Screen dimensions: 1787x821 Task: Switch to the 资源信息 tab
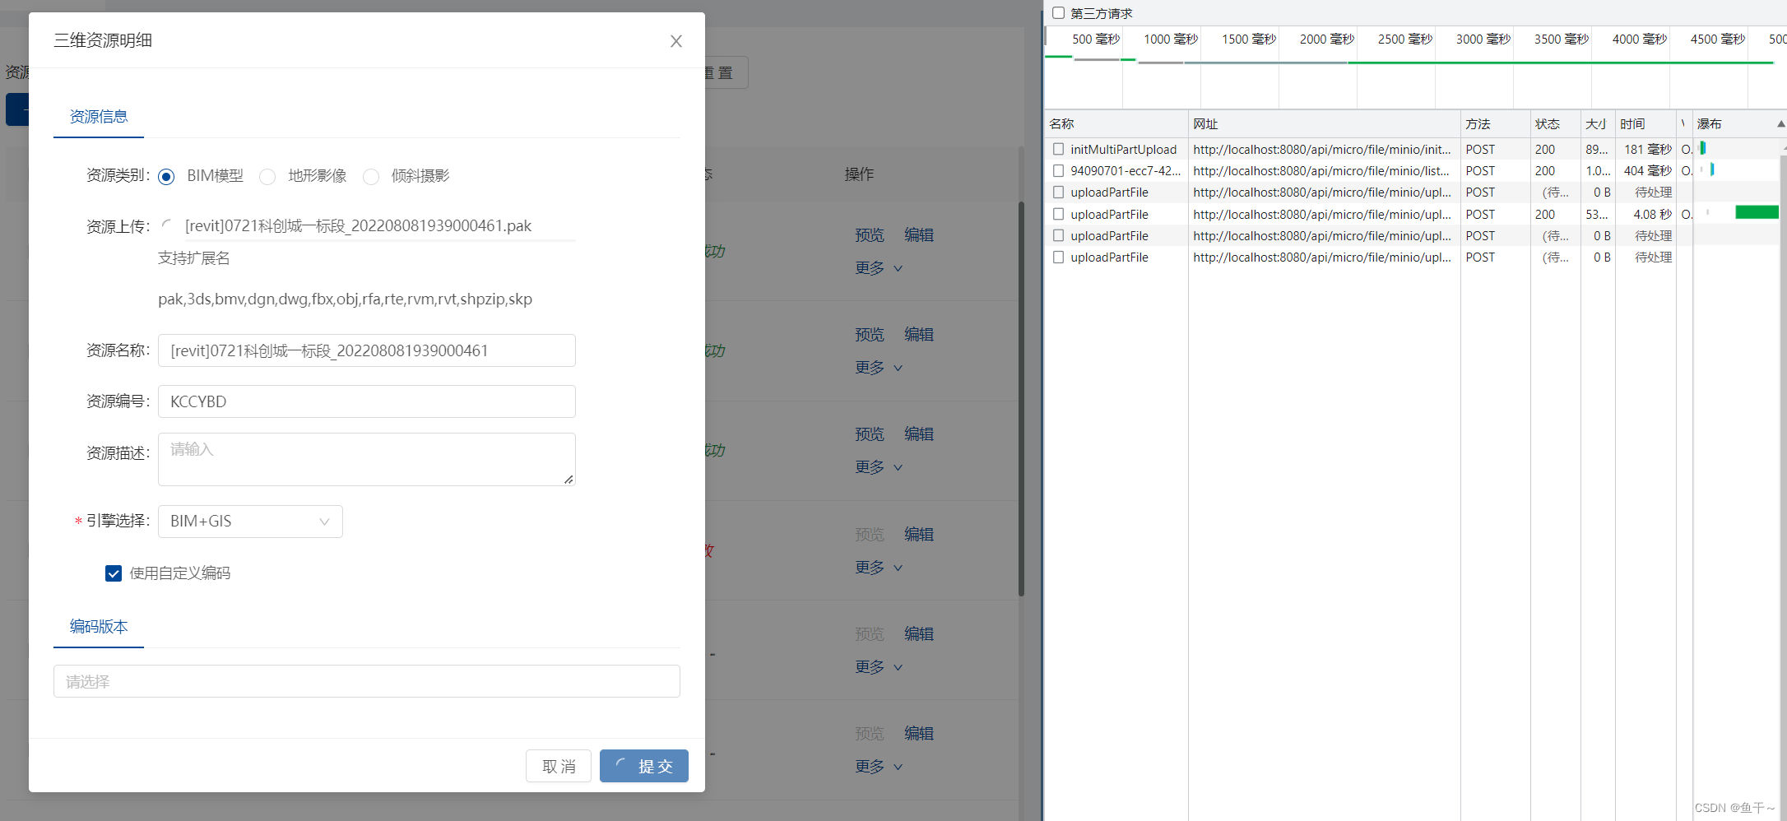pos(99,117)
